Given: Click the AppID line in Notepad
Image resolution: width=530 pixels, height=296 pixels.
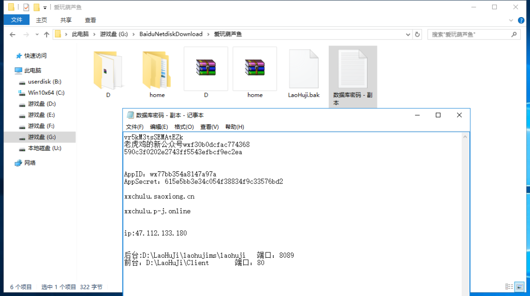Looking at the screenshot, I should [170, 174].
